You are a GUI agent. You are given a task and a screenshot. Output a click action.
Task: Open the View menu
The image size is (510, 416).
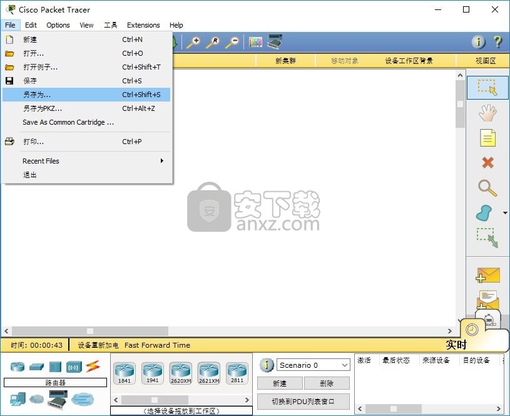(86, 25)
